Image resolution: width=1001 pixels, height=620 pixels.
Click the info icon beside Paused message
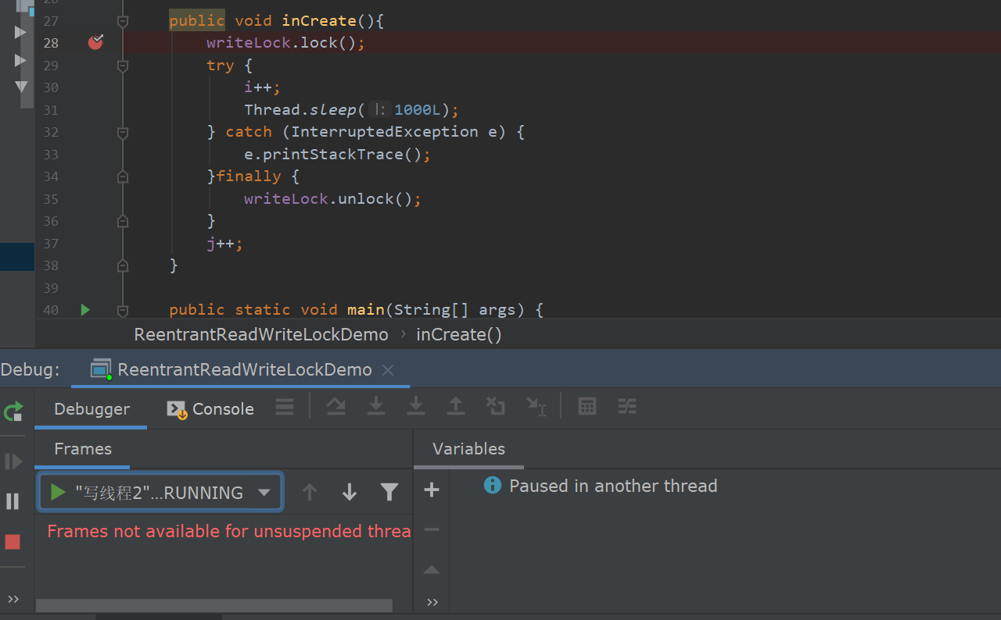tap(493, 485)
